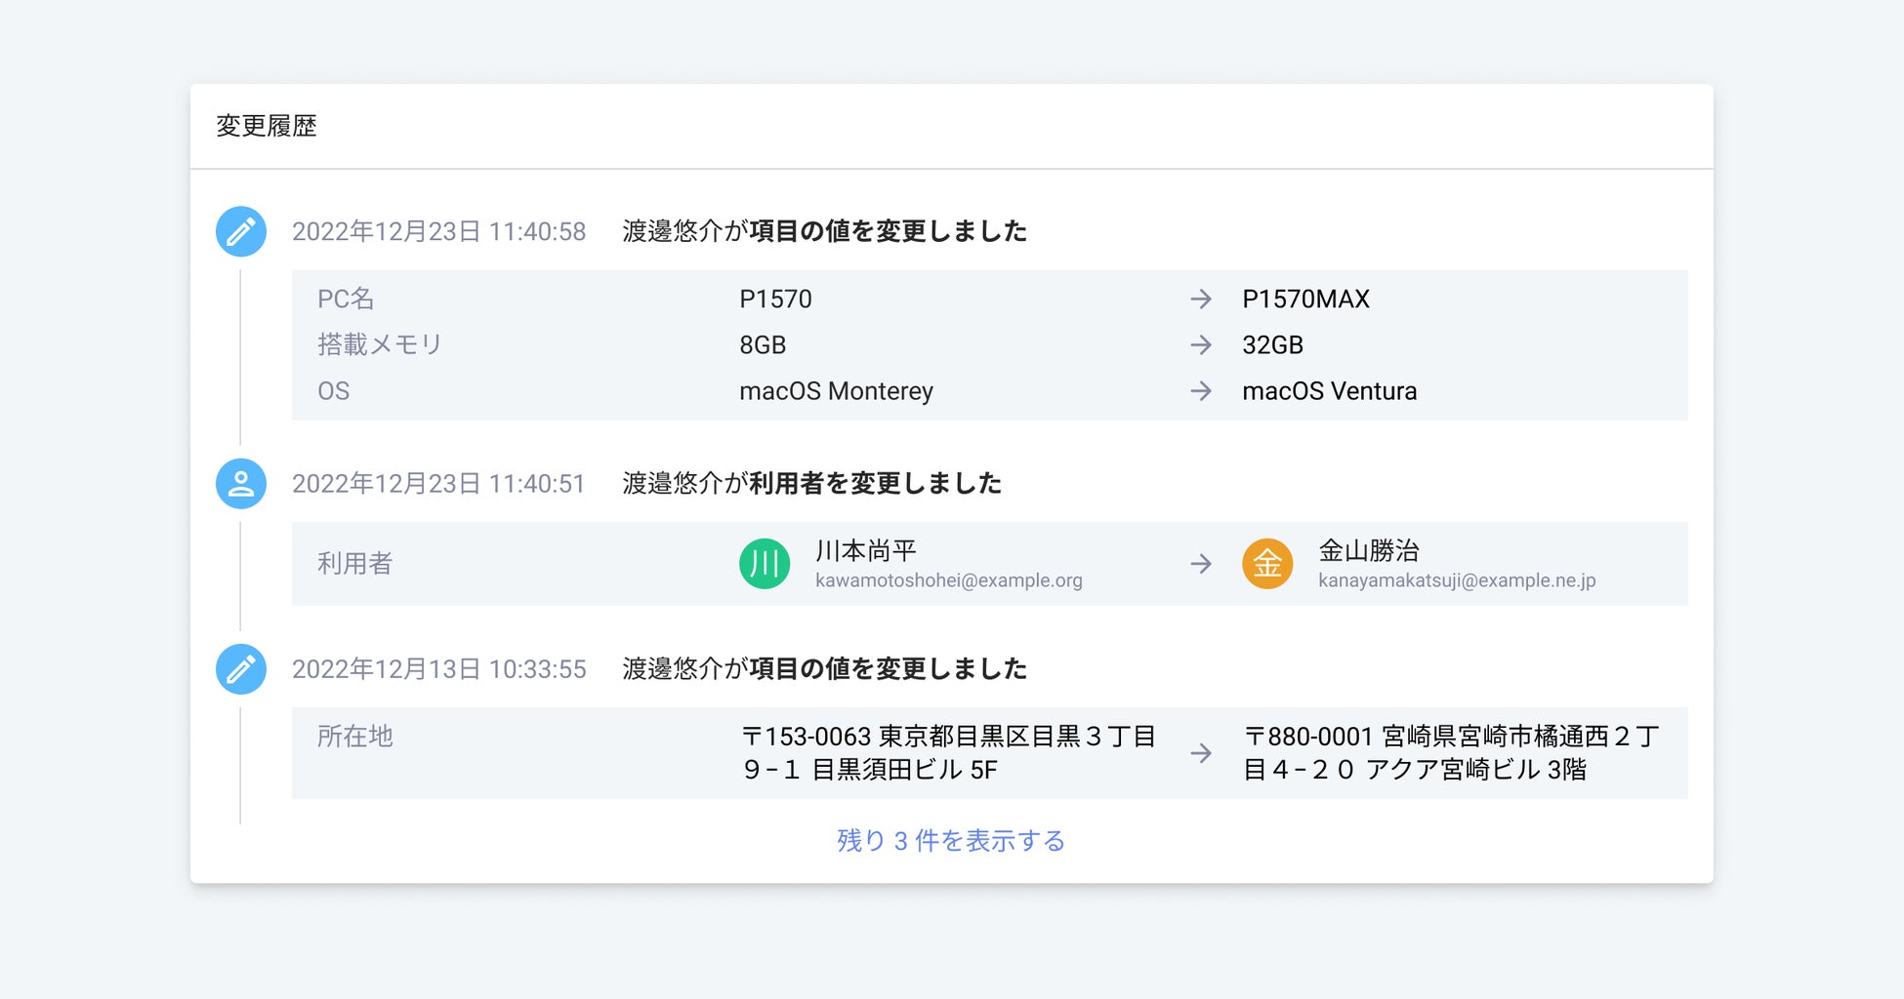
Task: Click the 変更履歴 panel heading
Action: [x=267, y=126]
